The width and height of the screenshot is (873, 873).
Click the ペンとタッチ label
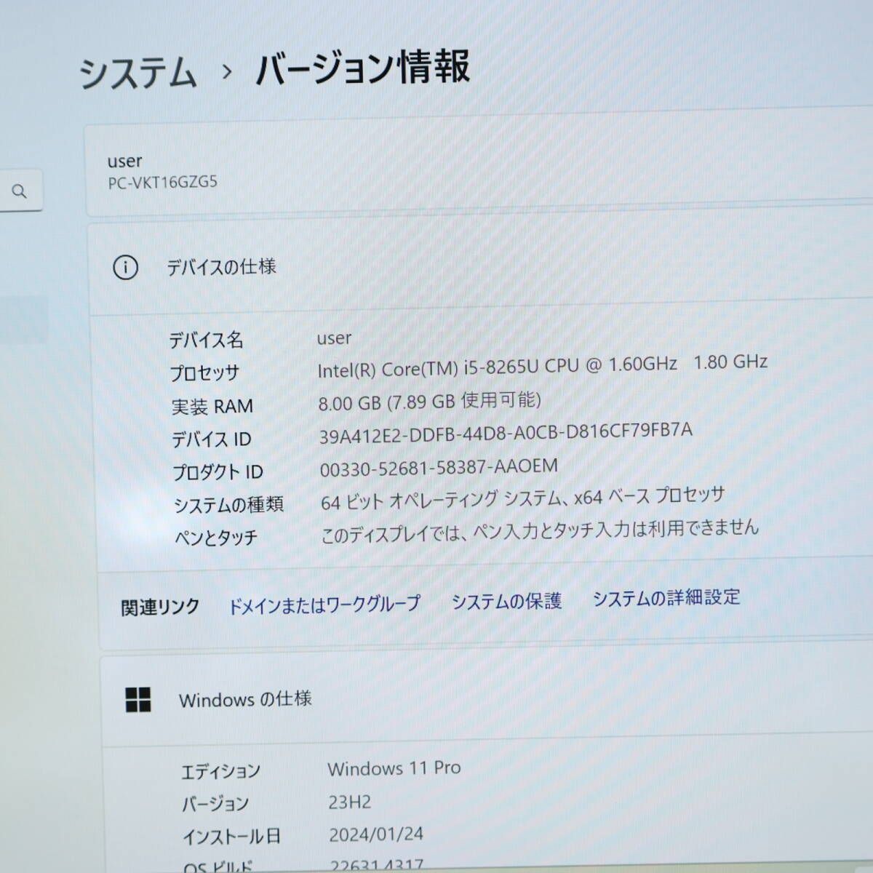tap(216, 538)
